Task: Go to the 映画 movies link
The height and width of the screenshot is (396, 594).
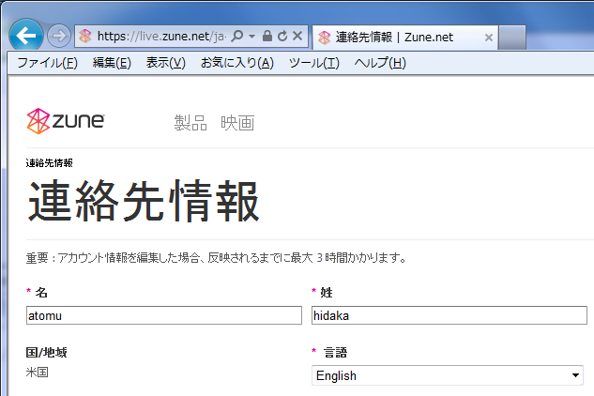Action: click(237, 123)
